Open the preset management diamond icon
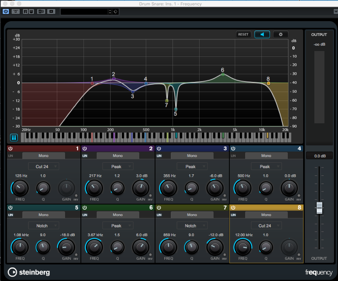Viewport: 338px width, 281px height. point(115,11)
